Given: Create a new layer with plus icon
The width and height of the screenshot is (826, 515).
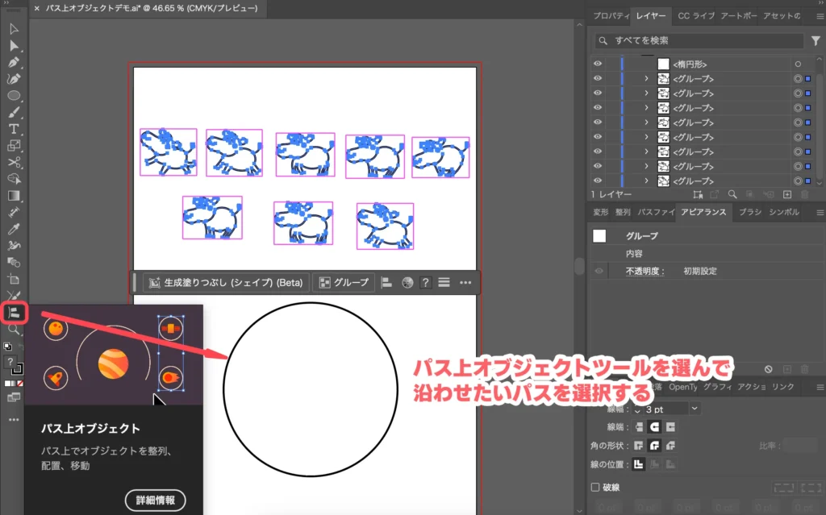Looking at the screenshot, I should tap(786, 194).
